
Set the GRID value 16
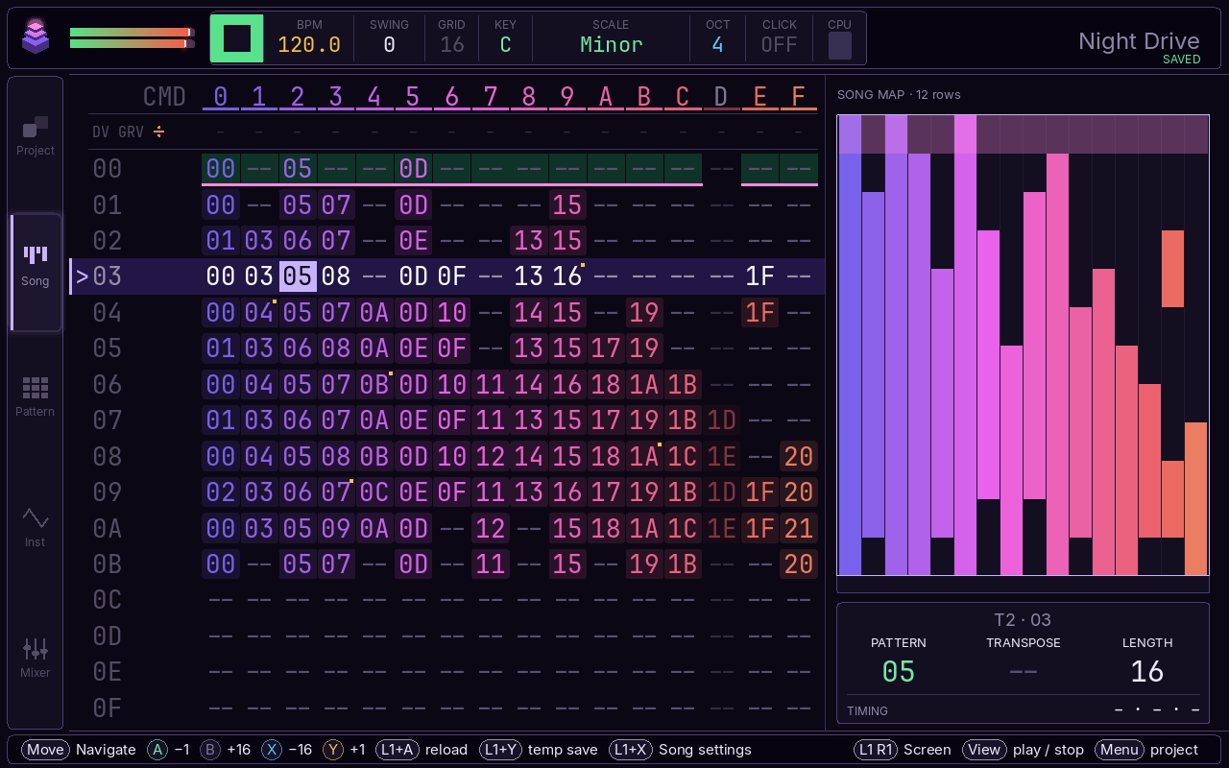pos(452,44)
